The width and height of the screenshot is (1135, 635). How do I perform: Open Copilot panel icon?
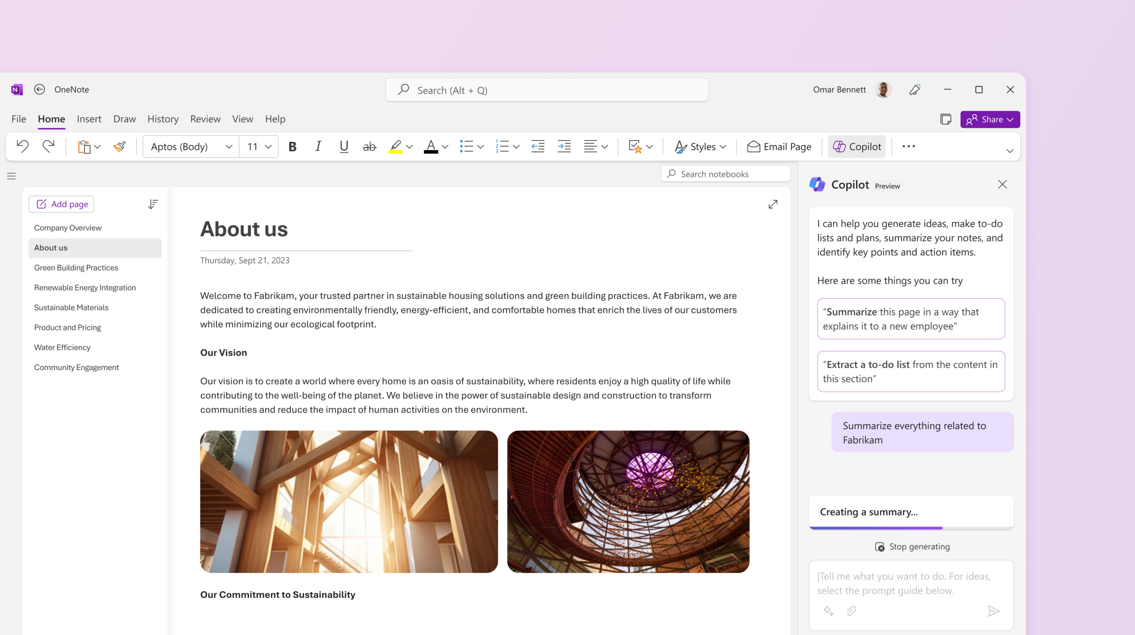(x=857, y=147)
